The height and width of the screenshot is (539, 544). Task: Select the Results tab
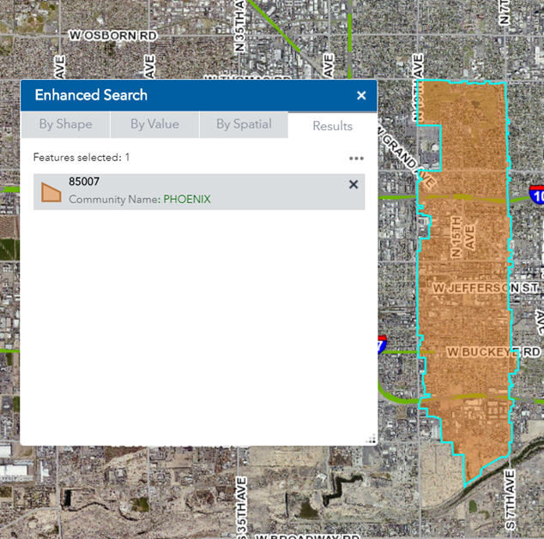(x=332, y=125)
